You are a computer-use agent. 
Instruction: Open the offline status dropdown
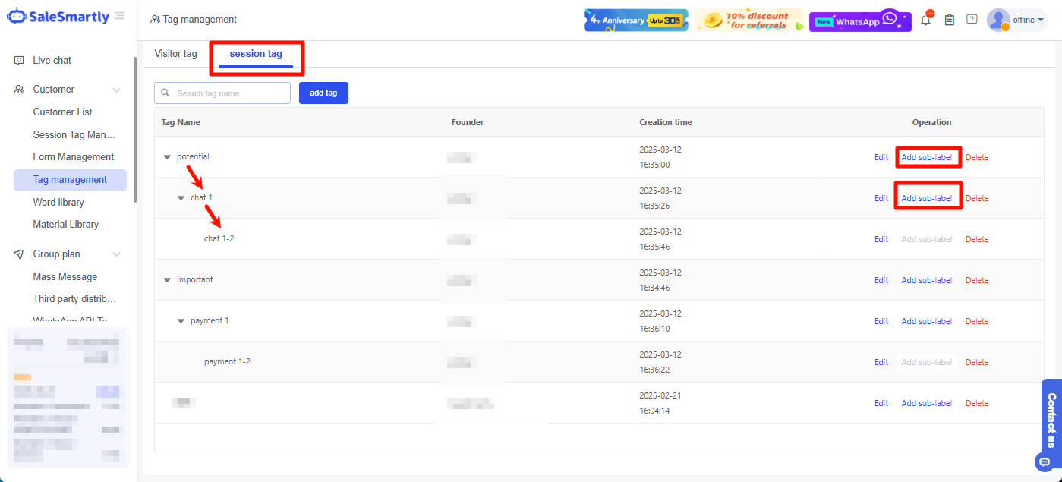1028,20
